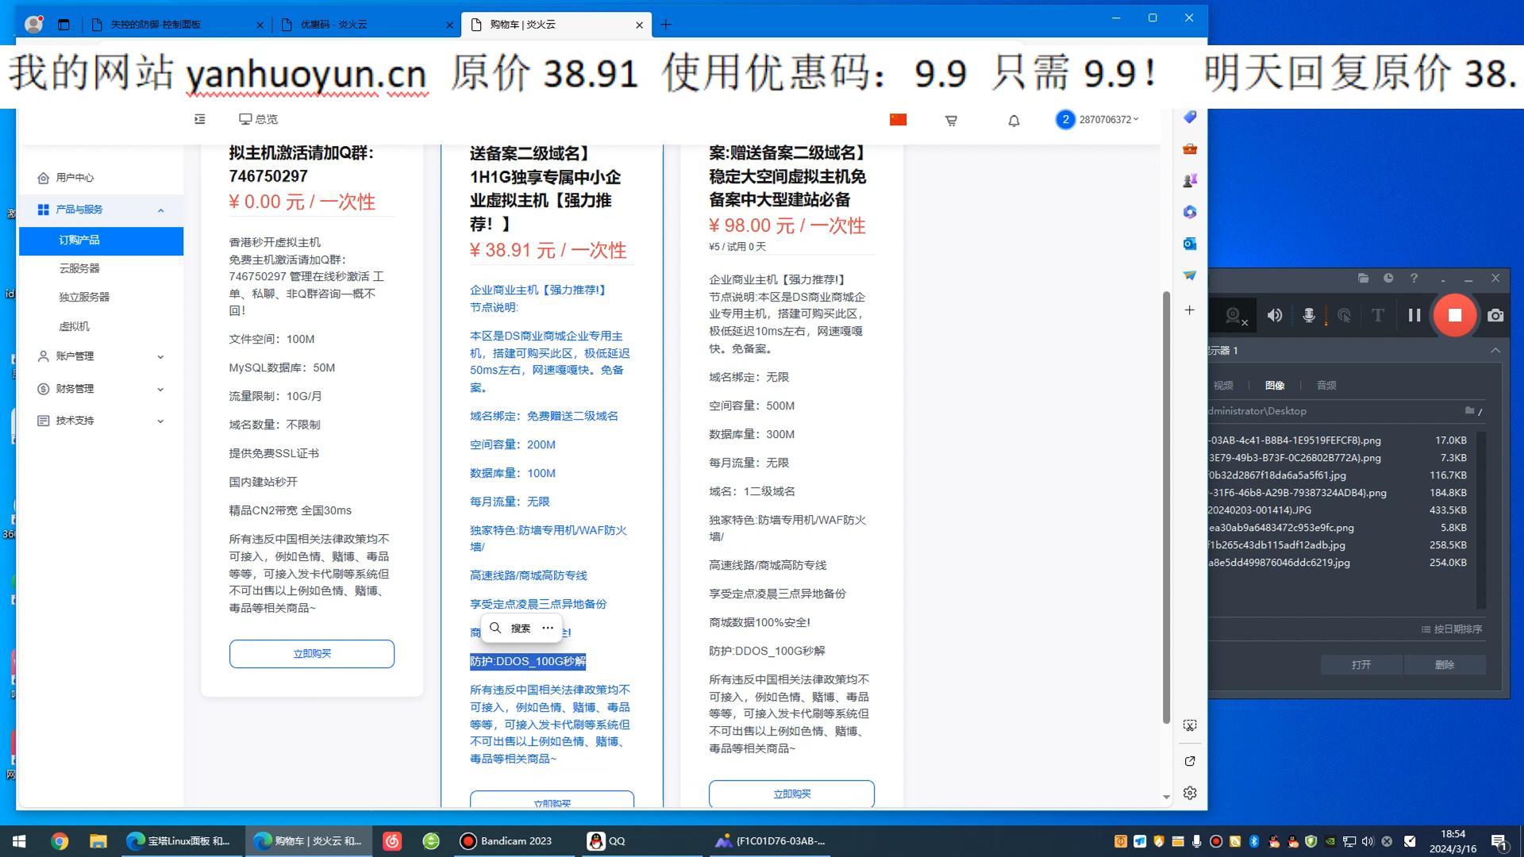Click 立即购买 on the ¥98.00 host card

pos(791,794)
